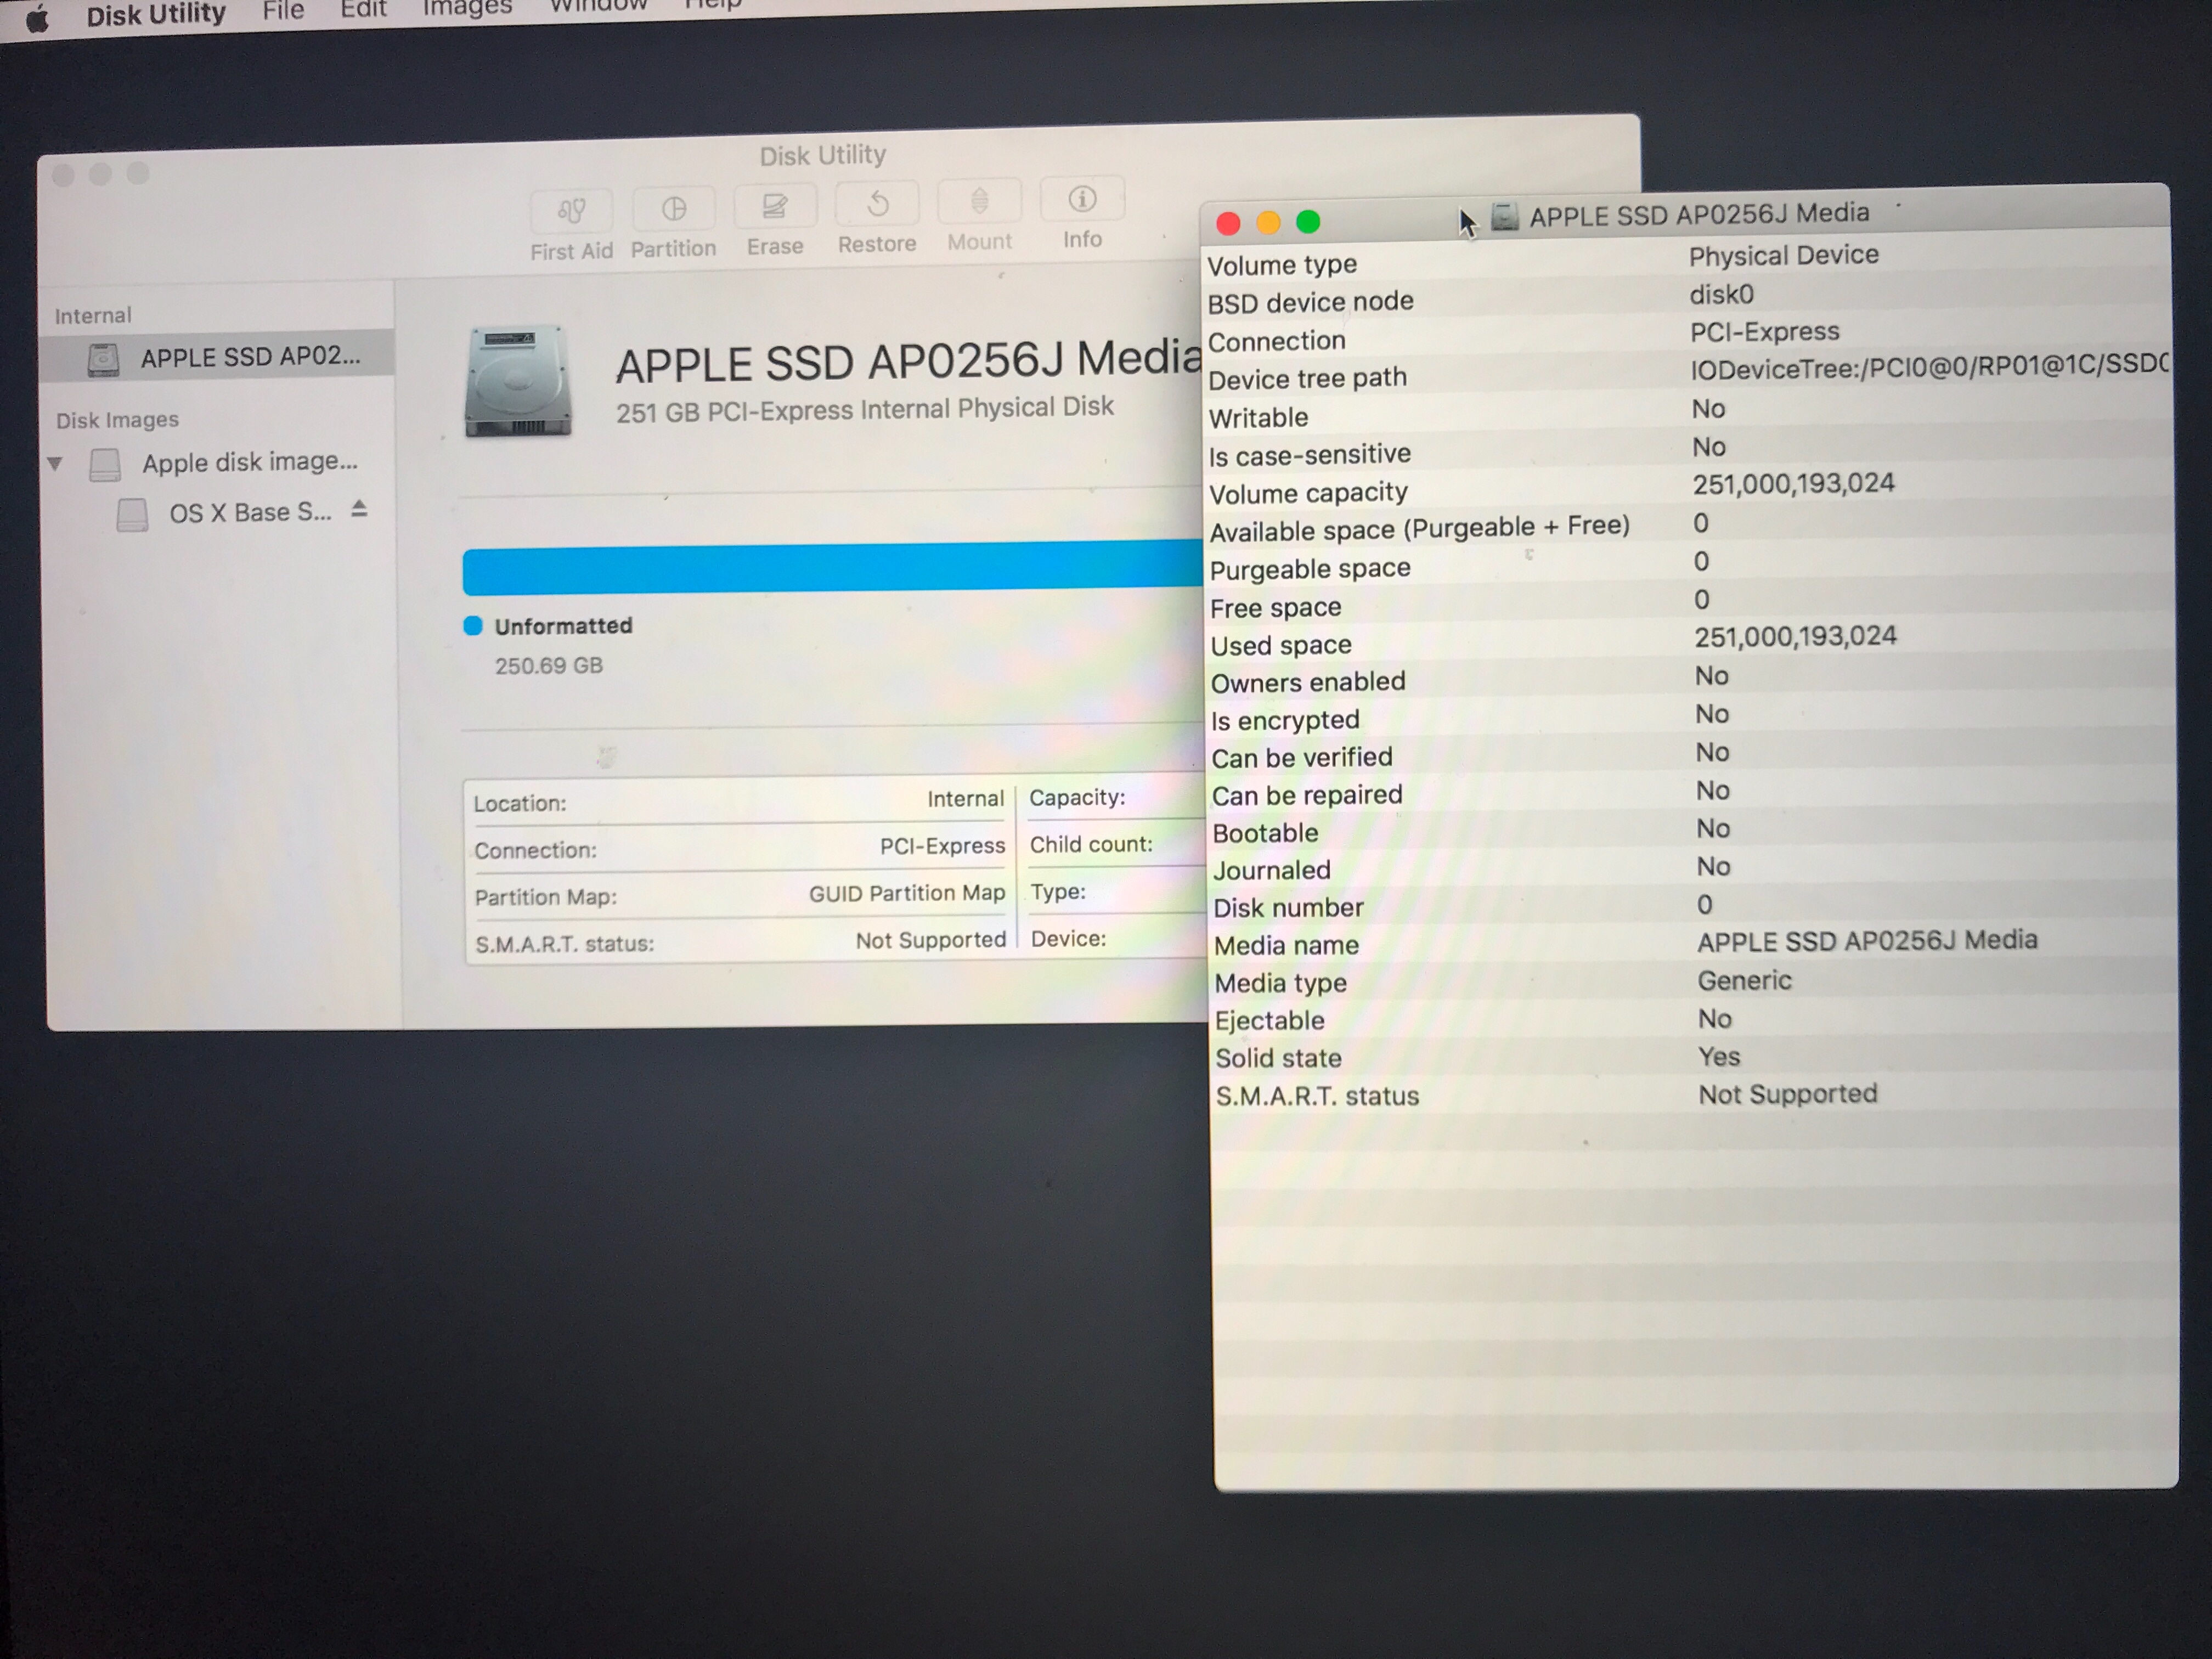Select the Apple disk image entry

[x=249, y=462]
